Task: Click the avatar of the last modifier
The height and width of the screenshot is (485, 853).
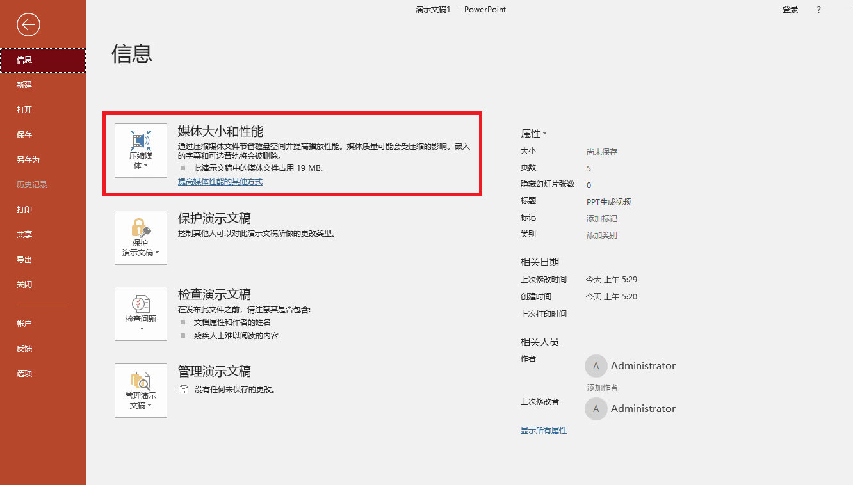Action: click(x=596, y=409)
